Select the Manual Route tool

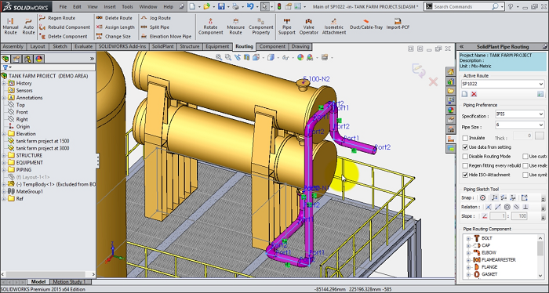10,27
